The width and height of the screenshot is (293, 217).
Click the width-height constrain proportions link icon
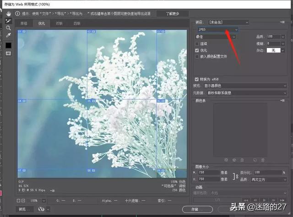pos(235,175)
